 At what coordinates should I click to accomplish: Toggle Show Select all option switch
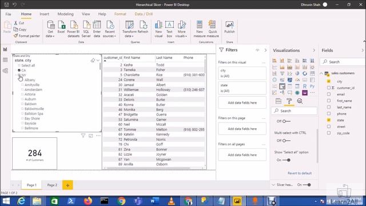pos(286,160)
